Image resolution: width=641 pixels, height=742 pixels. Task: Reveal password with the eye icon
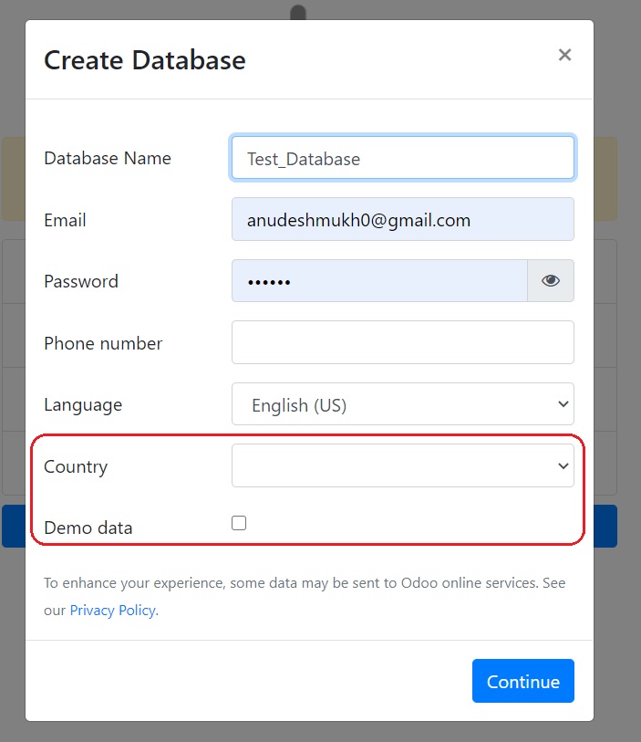tap(551, 280)
